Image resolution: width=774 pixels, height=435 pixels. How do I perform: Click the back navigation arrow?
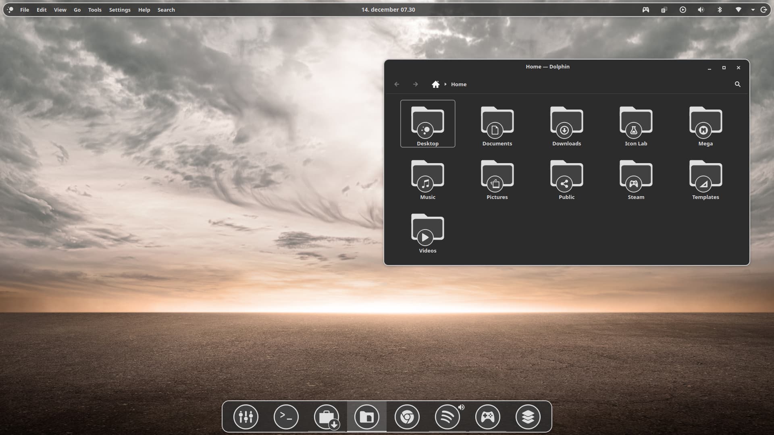397,84
